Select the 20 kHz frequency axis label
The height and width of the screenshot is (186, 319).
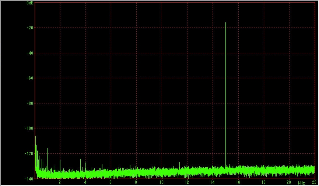(x=289, y=182)
